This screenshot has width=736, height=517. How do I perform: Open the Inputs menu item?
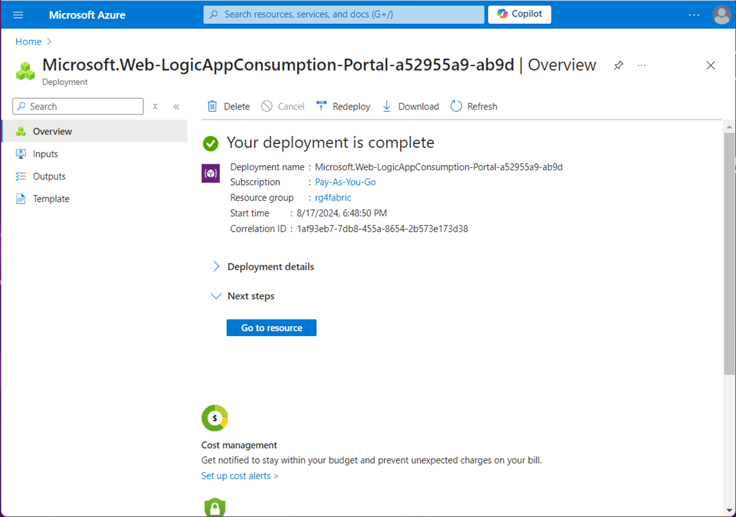point(46,154)
